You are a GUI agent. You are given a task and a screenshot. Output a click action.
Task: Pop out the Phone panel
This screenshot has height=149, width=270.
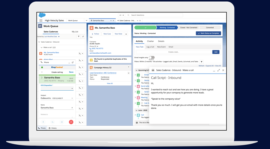pyautogui.click(x=73, y=62)
